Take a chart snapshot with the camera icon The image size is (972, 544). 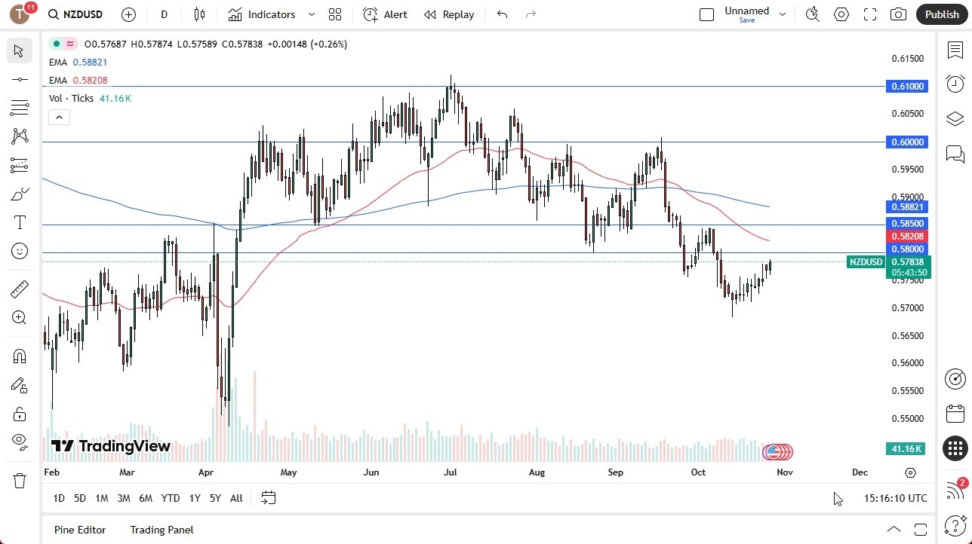click(x=898, y=14)
